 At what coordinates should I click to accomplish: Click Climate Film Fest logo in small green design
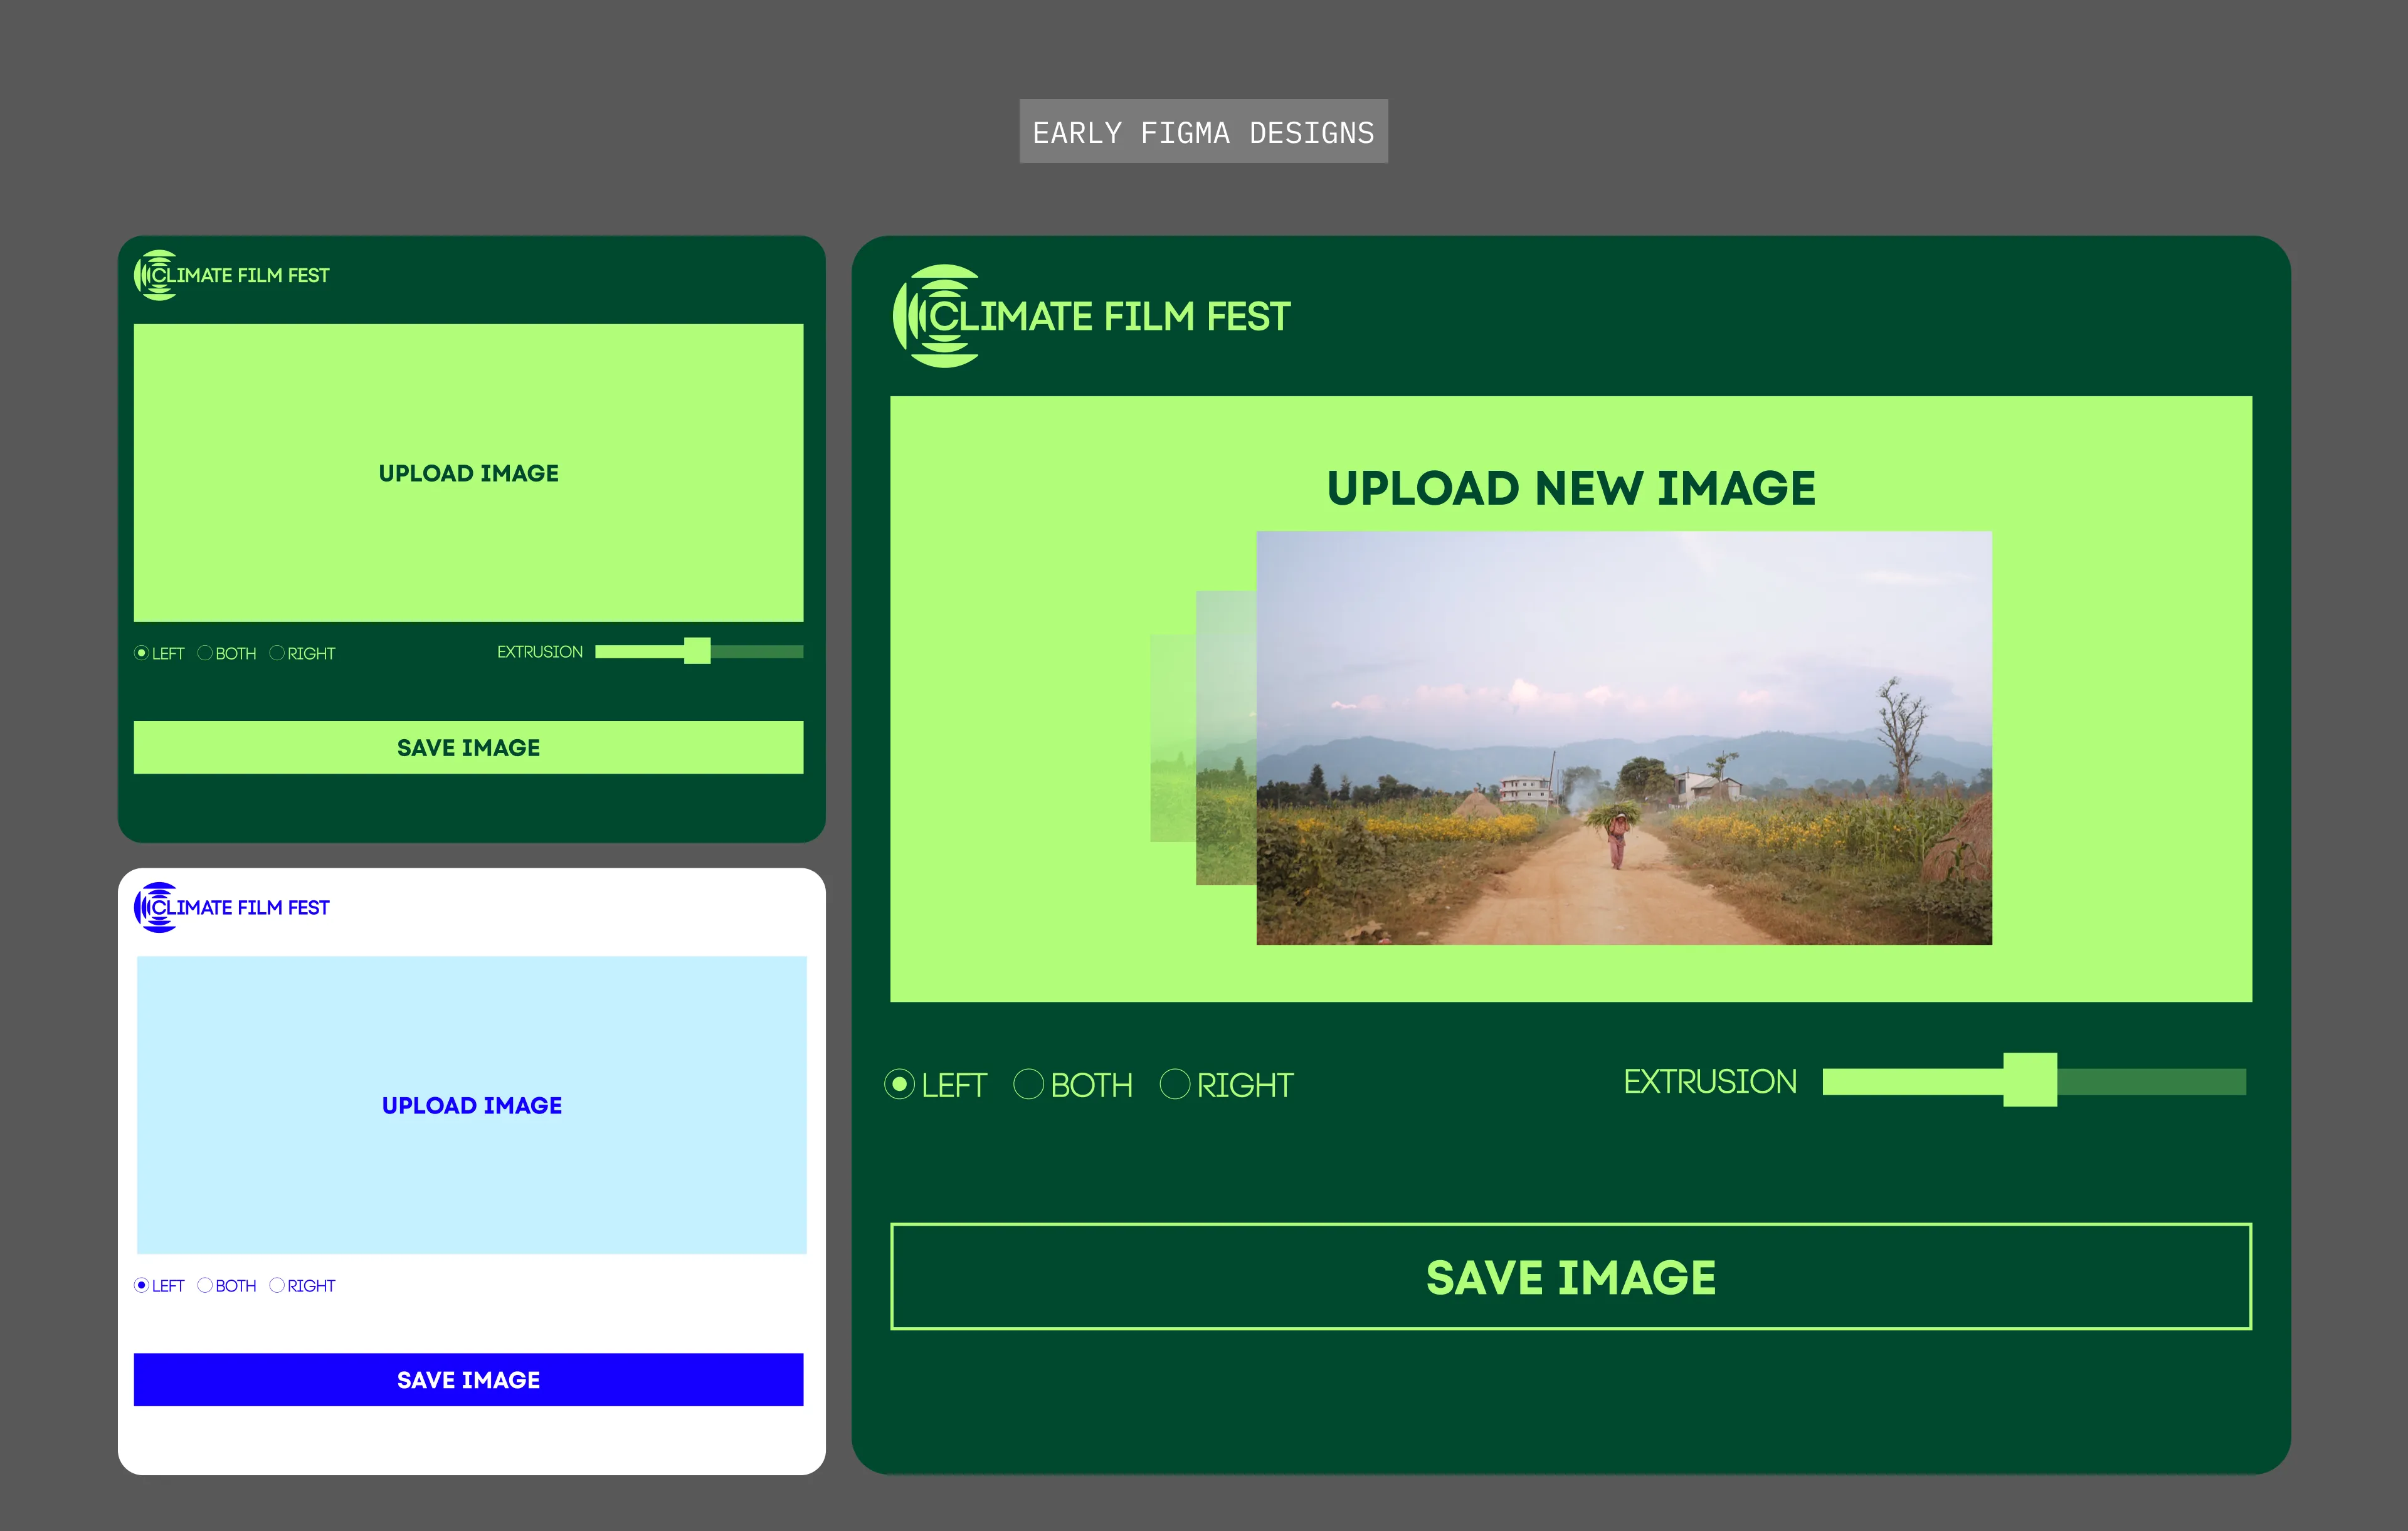[x=231, y=275]
